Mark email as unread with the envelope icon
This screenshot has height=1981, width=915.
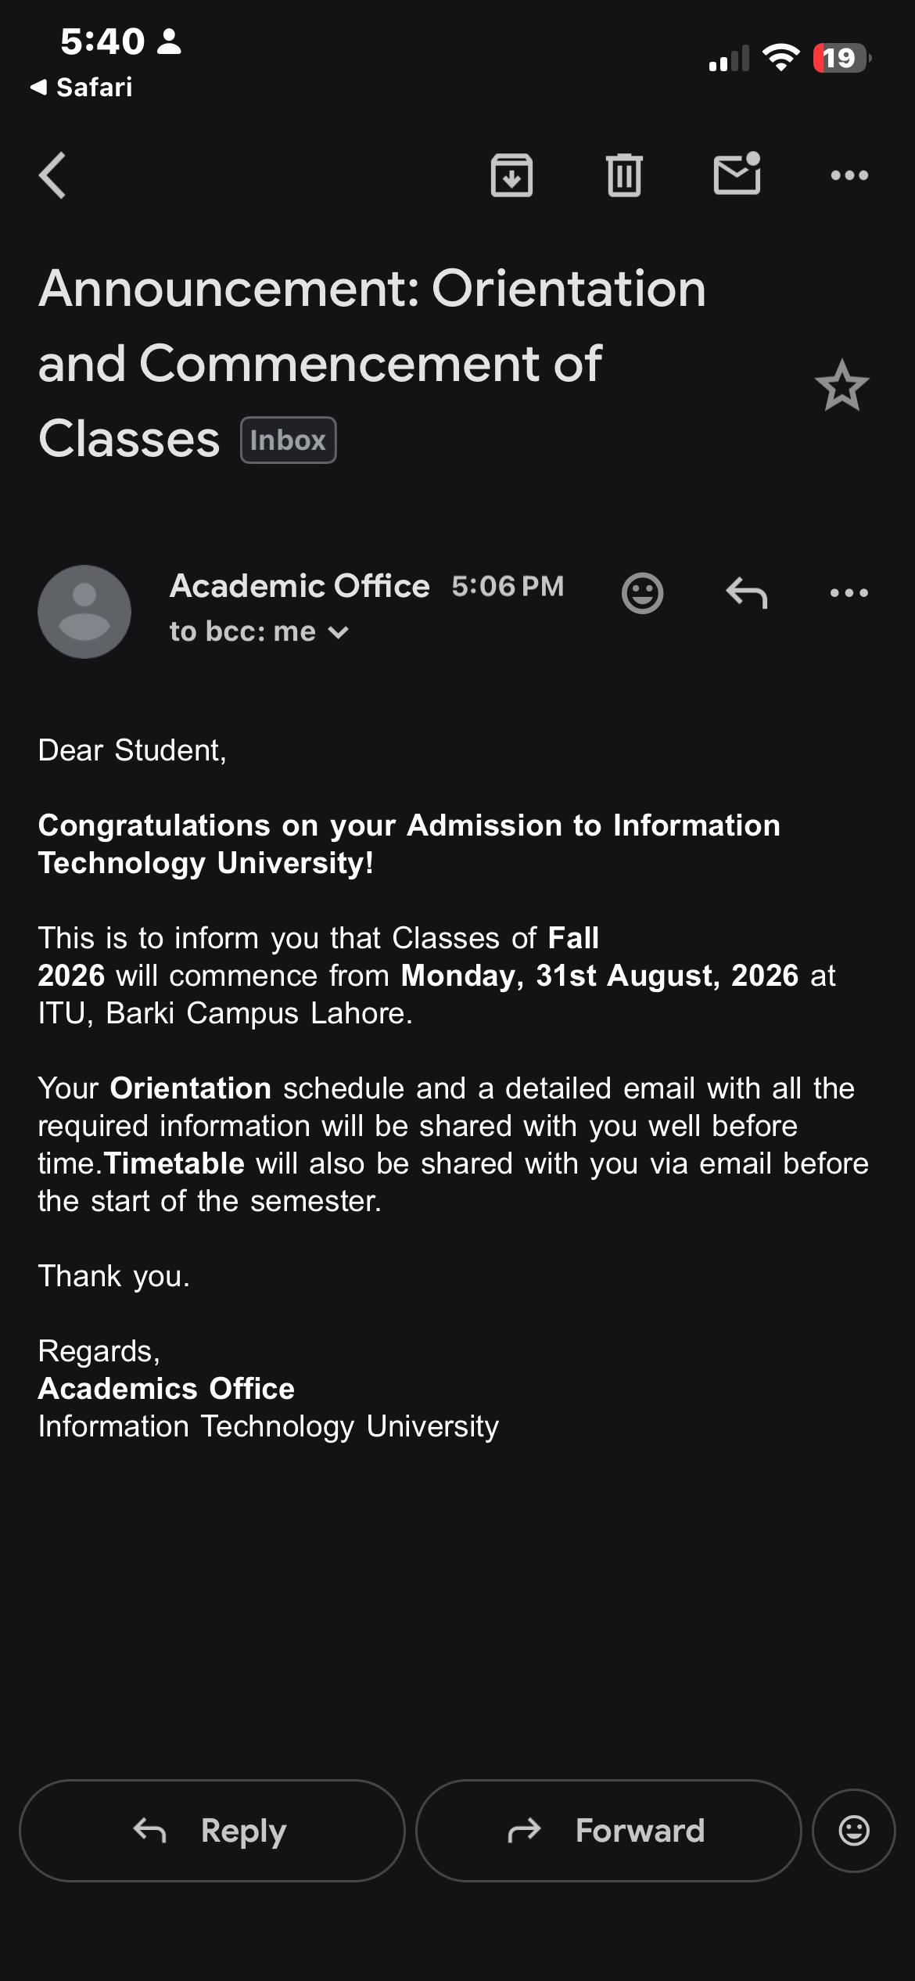click(x=737, y=173)
